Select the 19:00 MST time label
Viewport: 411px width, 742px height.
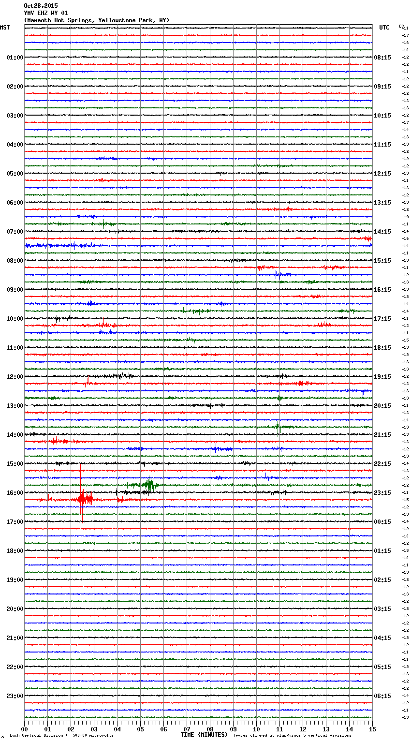[15, 580]
